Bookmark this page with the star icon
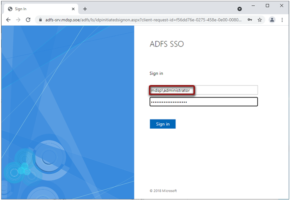 coord(260,20)
